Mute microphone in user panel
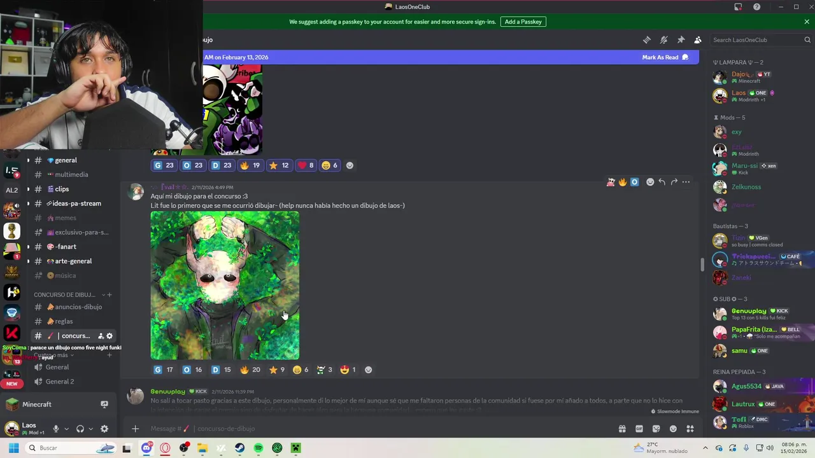 [56, 429]
